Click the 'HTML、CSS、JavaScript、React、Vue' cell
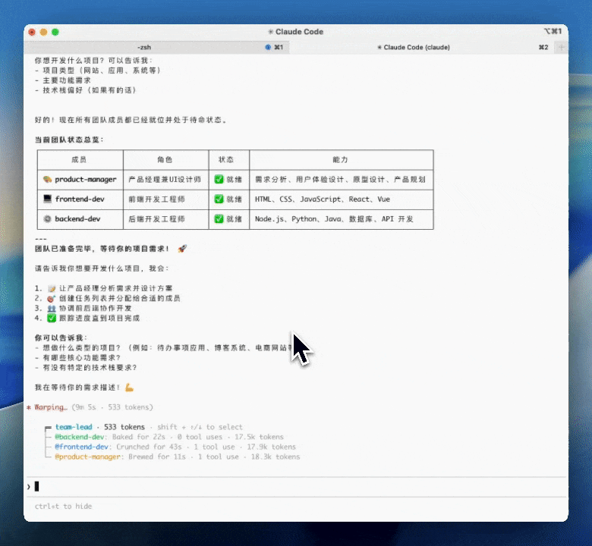 click(x=342, y=199)
